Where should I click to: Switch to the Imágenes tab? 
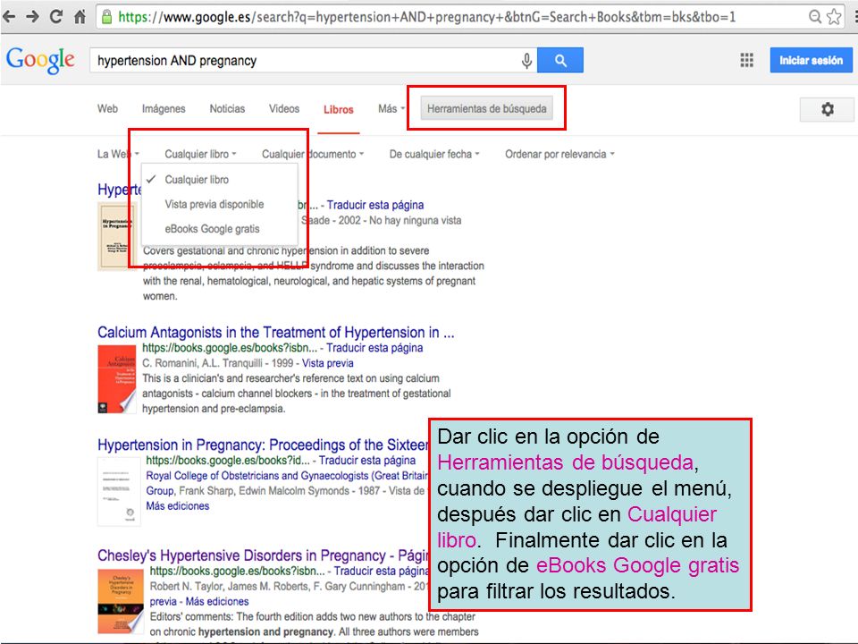pyautogui.click(x=164, y=108)
